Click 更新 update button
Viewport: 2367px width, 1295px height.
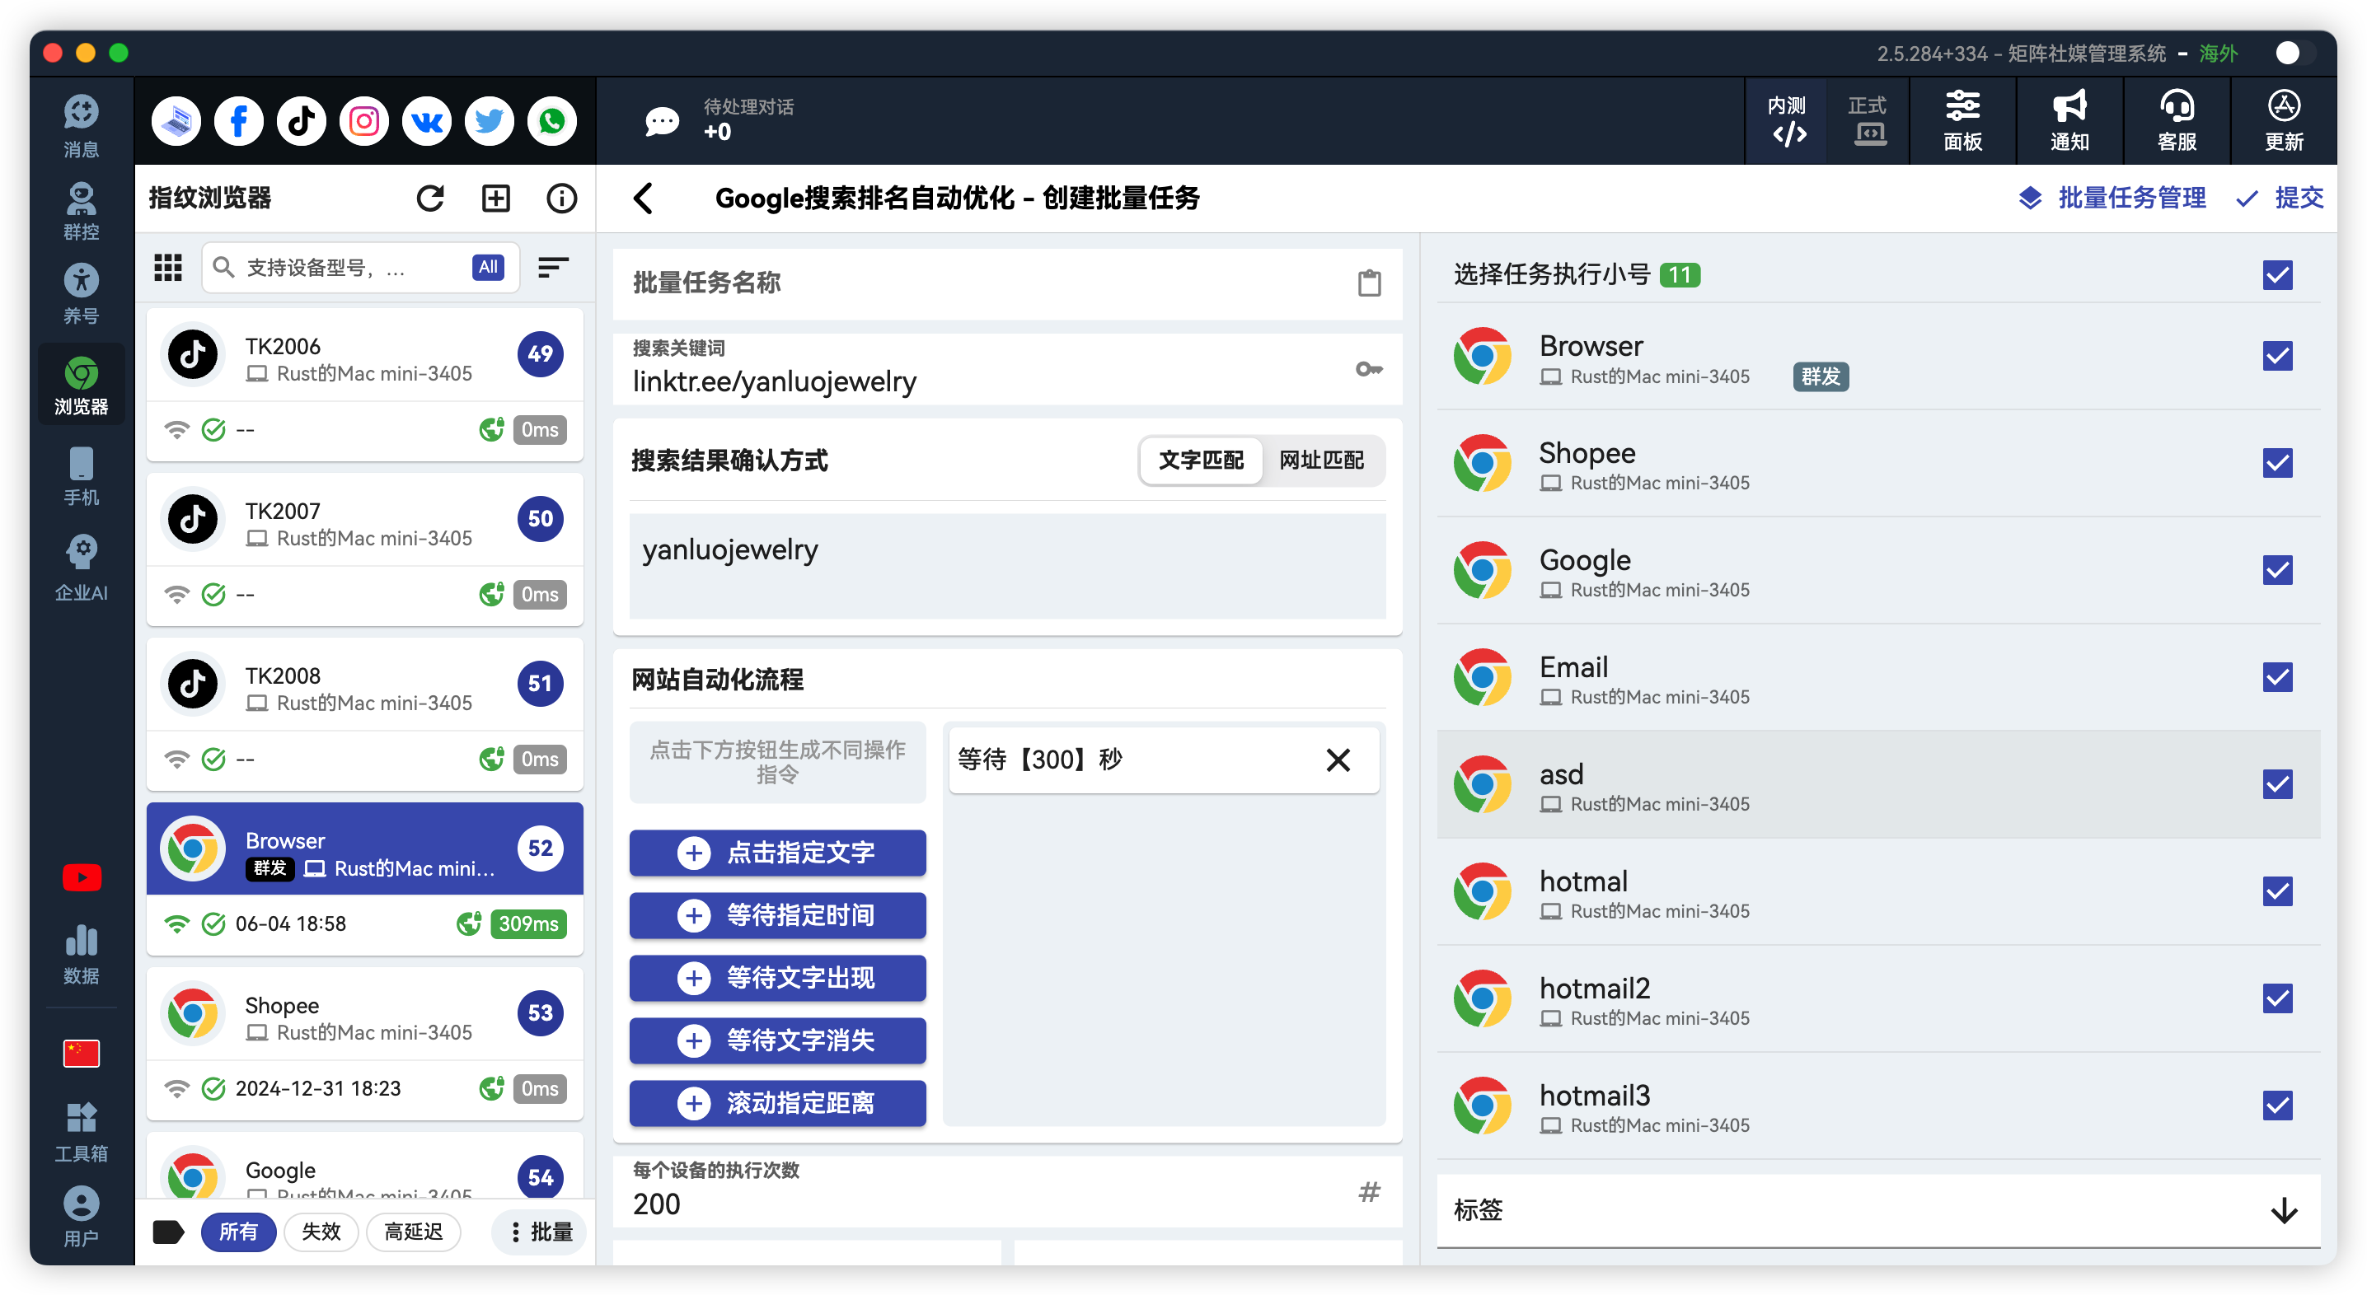[2284, 120]
